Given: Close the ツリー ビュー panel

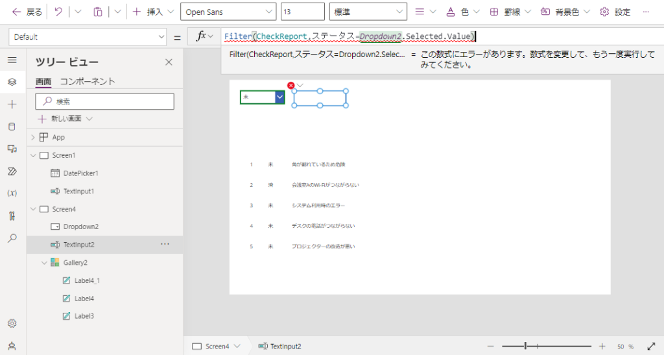Looking at the screenshot, I should (x=169, y=62).
